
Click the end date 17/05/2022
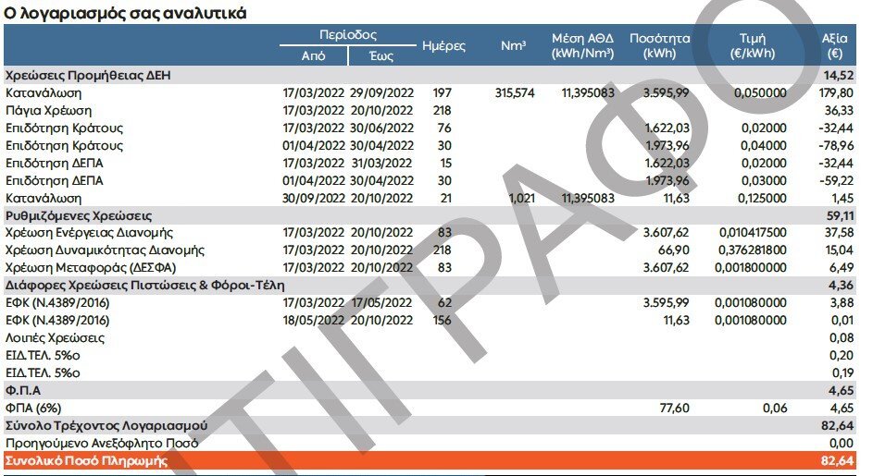[382, 302]
